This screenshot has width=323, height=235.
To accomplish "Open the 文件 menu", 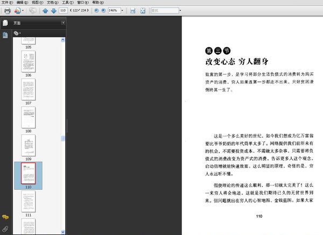I will pyautogui.click(x=6, y=3).
